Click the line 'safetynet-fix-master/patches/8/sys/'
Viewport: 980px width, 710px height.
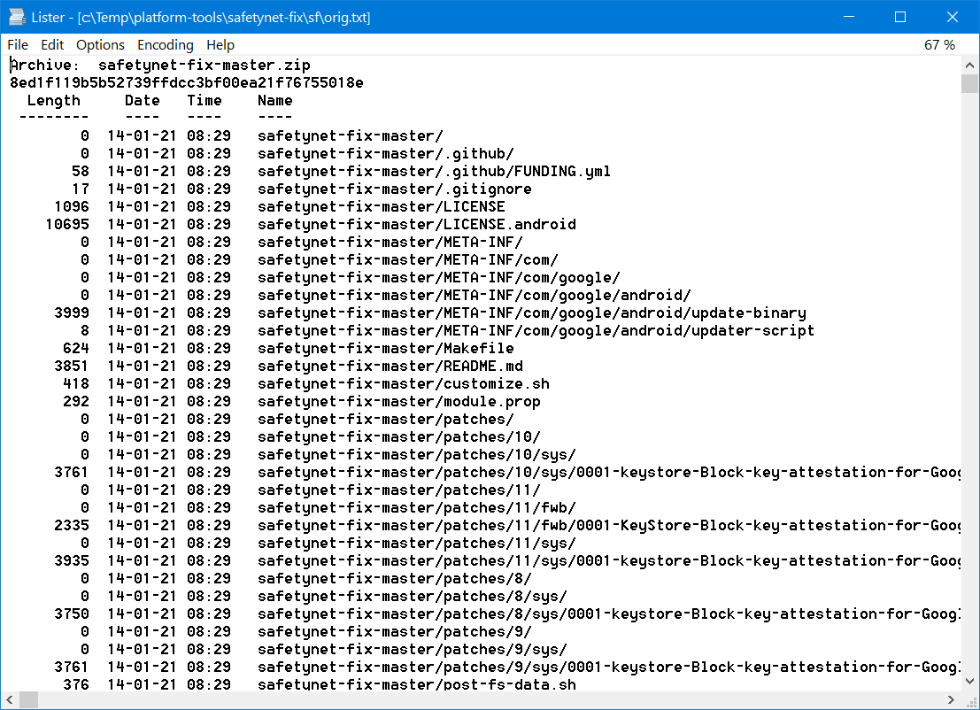point(413,597)
